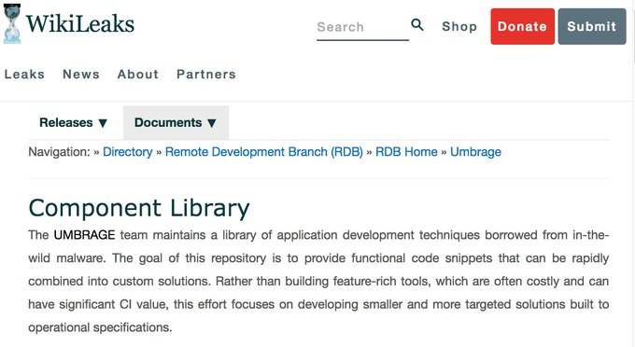Click the Submit button

coord(592,26)
